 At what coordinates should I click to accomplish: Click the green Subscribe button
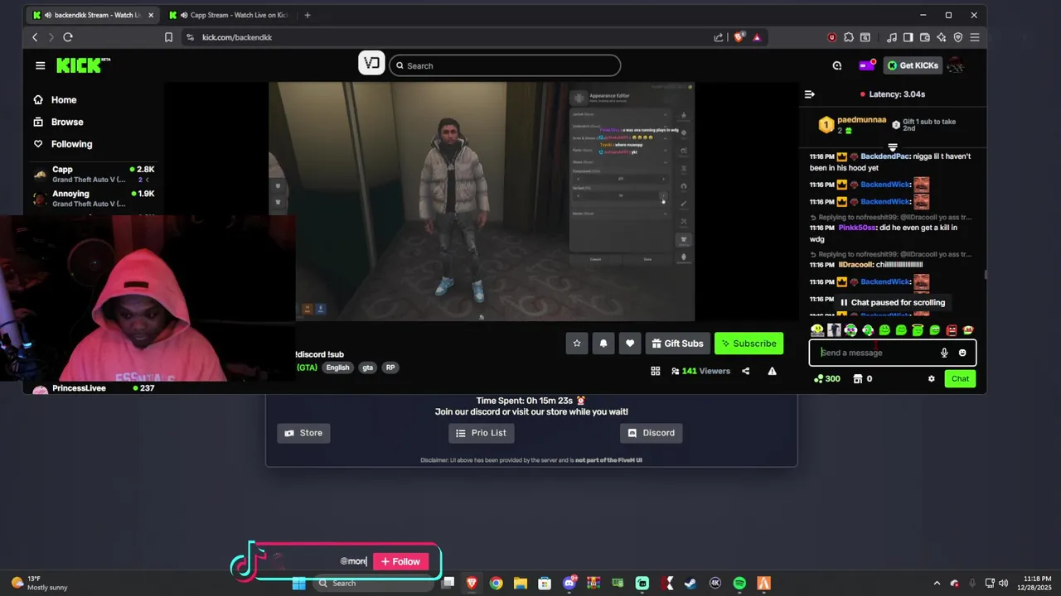tap(749, 344)
